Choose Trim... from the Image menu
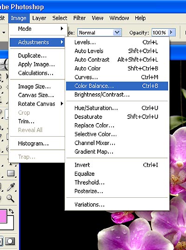The width and height of the screenshot is (186, 250). (37, 121)
